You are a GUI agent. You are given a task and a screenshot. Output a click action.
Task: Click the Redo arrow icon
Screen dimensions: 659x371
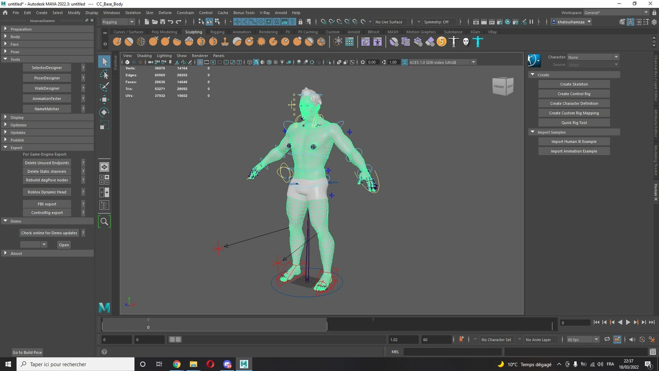click(179, 22)
